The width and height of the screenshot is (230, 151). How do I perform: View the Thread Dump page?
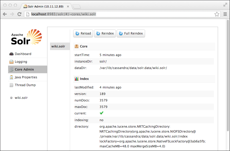25,85
